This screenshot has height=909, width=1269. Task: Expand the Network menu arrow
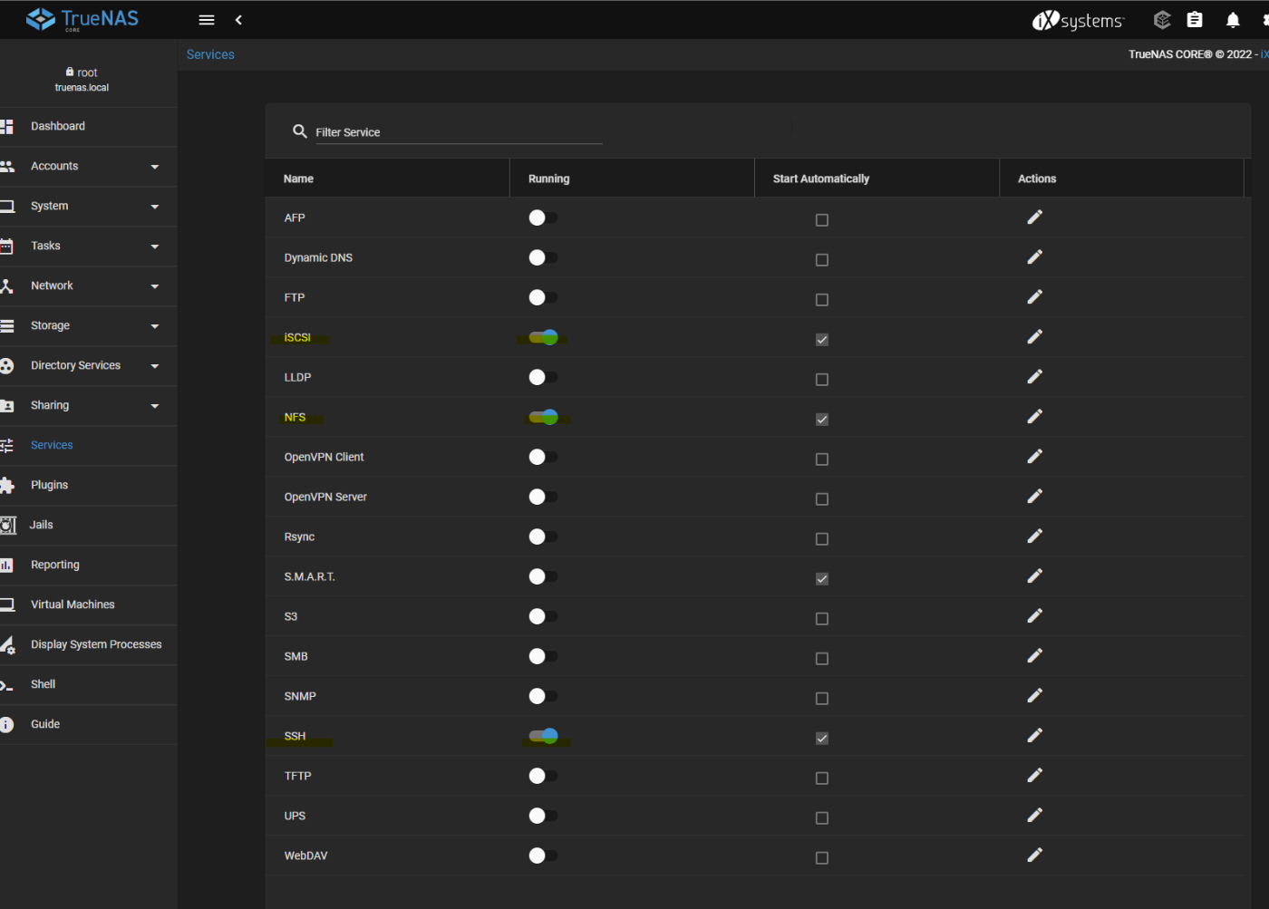click(155, 286)
